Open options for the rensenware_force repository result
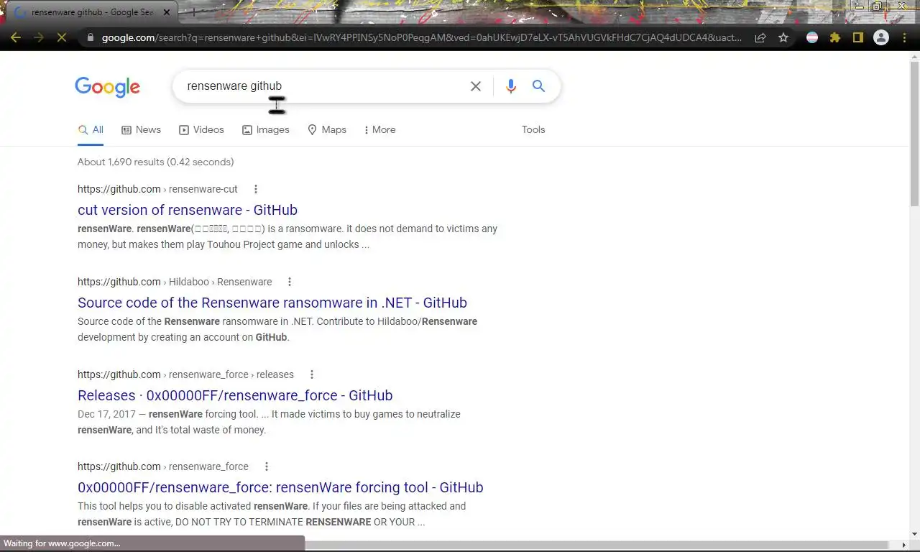 (x=266, y=466)
